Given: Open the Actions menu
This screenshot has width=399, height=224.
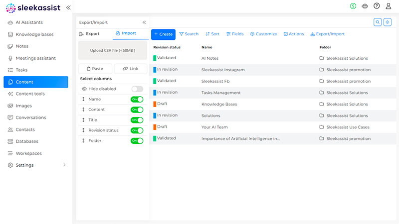Looking at the screenshot, I should [294, 34].
